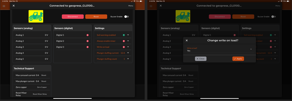292x101 pixels.
Task: Click Disconnect button in left screenshot
Action: [73, 16]
